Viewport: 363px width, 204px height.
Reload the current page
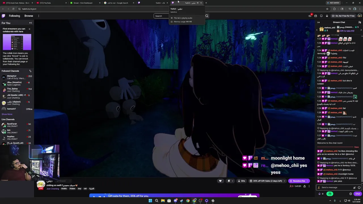(x=13, y=9)
